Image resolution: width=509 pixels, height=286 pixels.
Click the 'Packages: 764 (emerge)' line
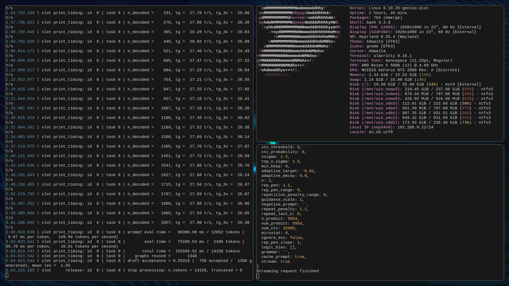[376, 18]
